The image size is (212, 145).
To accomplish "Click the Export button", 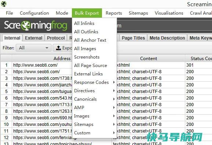I will (63, 48).
